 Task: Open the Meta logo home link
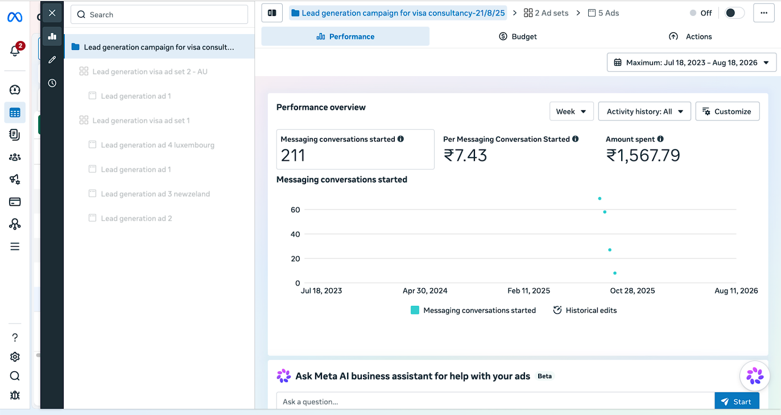pyautogui.click(x=15, y=17)
